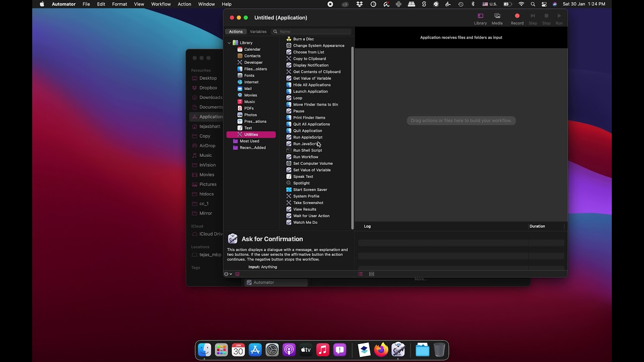Screen dimensions: 644x362
Task: Select Movies category in Automator library
Action: point(251,95)
